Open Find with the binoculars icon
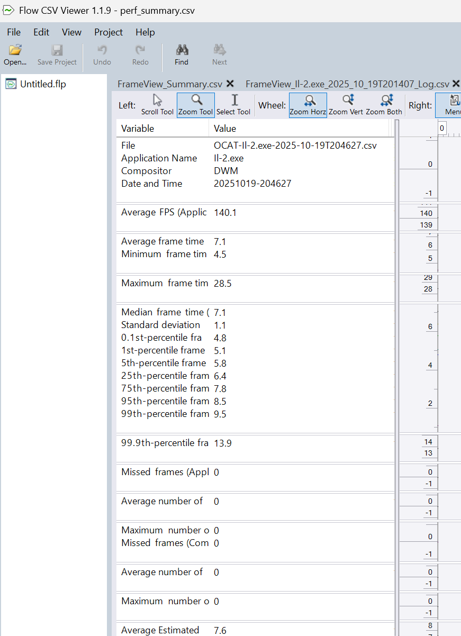461x636 pixels. [x=182, y=50]
